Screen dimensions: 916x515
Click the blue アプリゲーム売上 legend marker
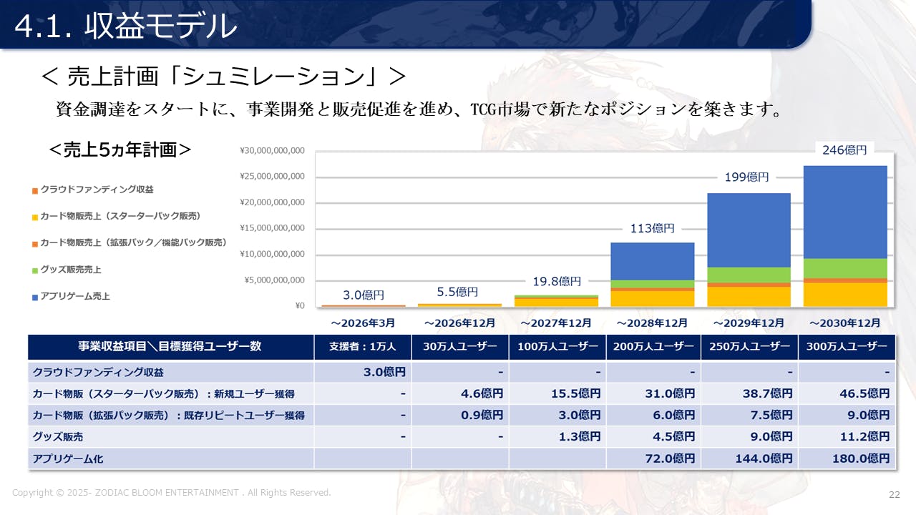34,297
